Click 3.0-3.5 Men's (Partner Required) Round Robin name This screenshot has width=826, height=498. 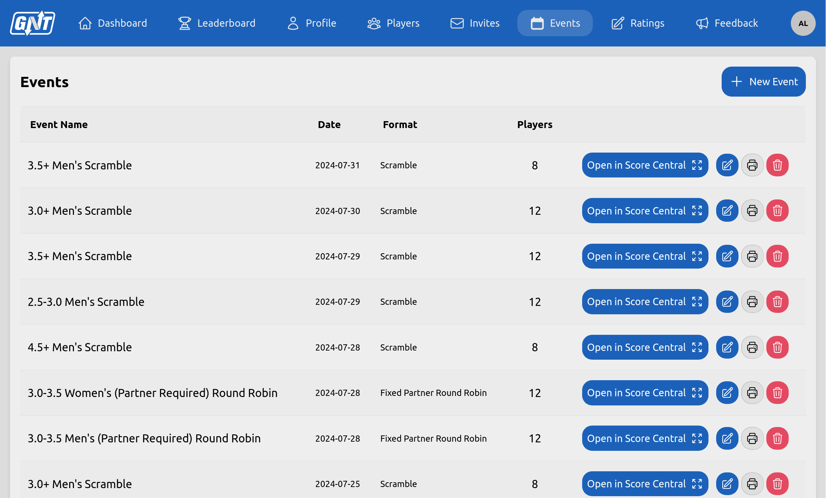[x=144, y=438]
